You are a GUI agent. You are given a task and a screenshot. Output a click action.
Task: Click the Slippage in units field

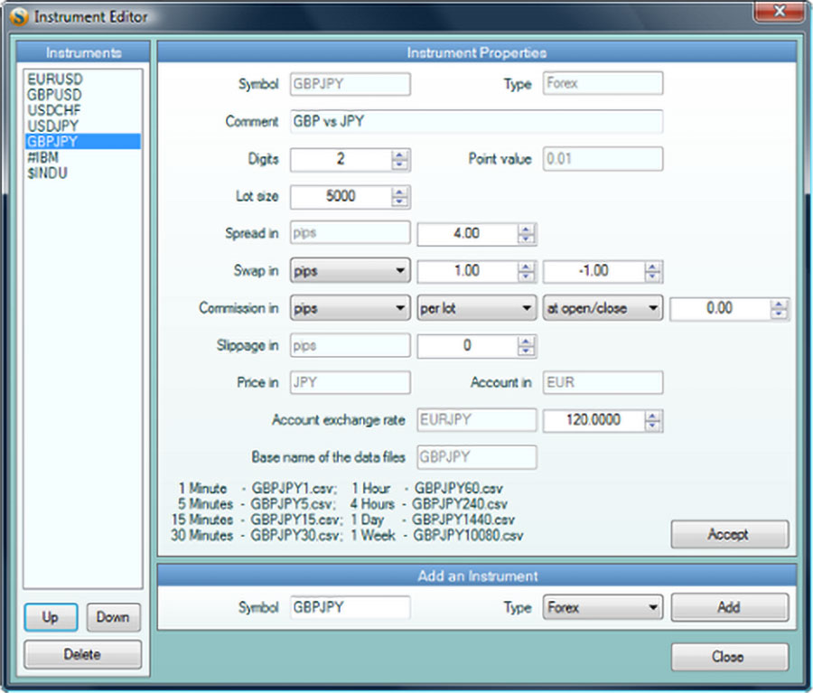[350, 345]
